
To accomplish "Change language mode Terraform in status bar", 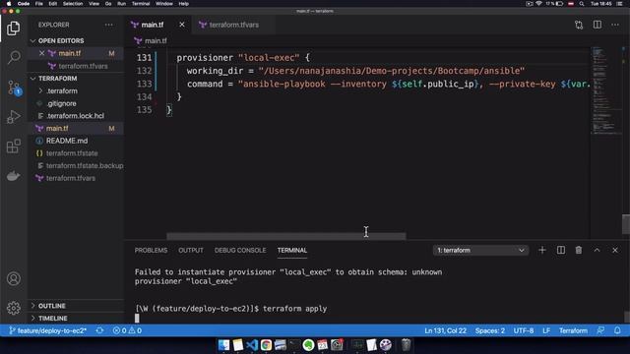I will (573, 330).
